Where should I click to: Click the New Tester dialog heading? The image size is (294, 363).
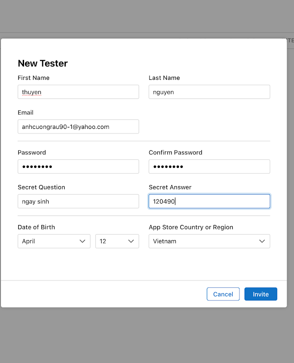pyautogui.click(x=43, y=64)
